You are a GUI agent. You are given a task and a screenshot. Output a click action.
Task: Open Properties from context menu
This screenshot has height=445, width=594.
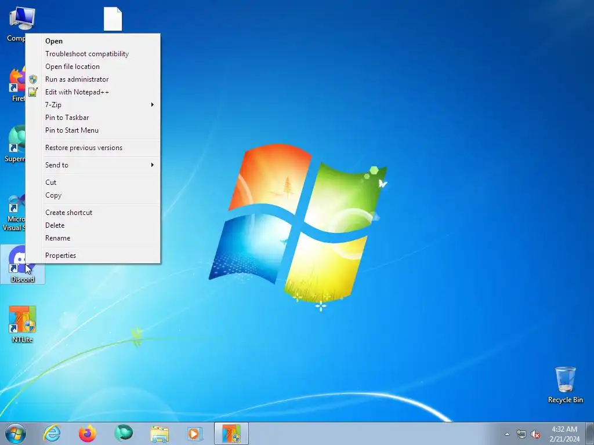(x=93, y=256)
